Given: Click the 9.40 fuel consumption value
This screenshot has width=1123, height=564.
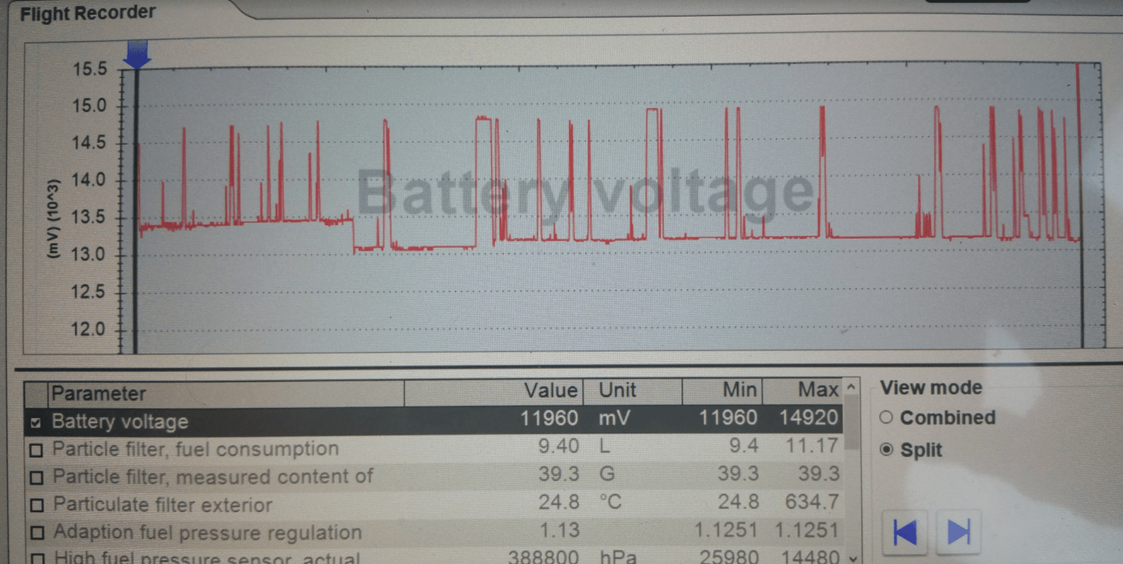Looking at the screenshot, I should point(558,446).
